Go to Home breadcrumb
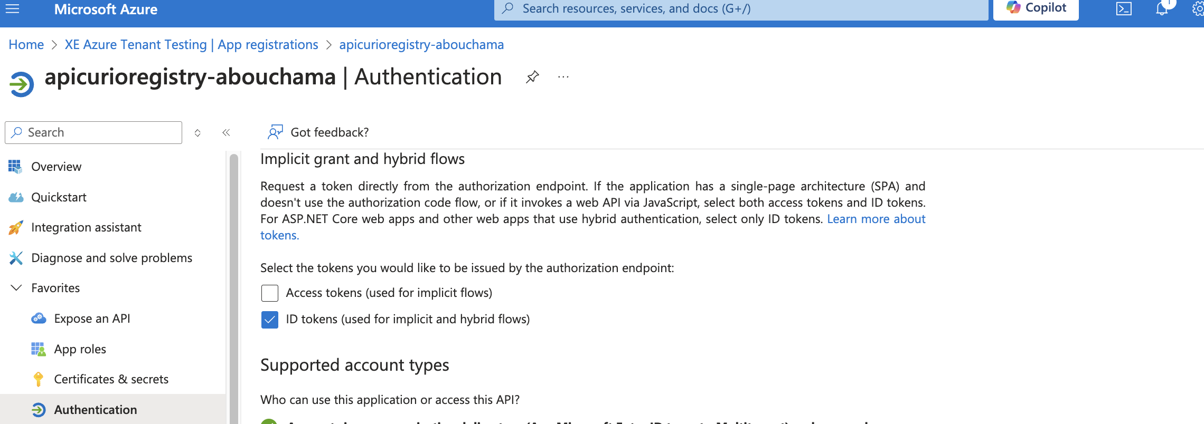Image resolution: width=1204 pixels, height=424 pixels. [x=26, y=45]
